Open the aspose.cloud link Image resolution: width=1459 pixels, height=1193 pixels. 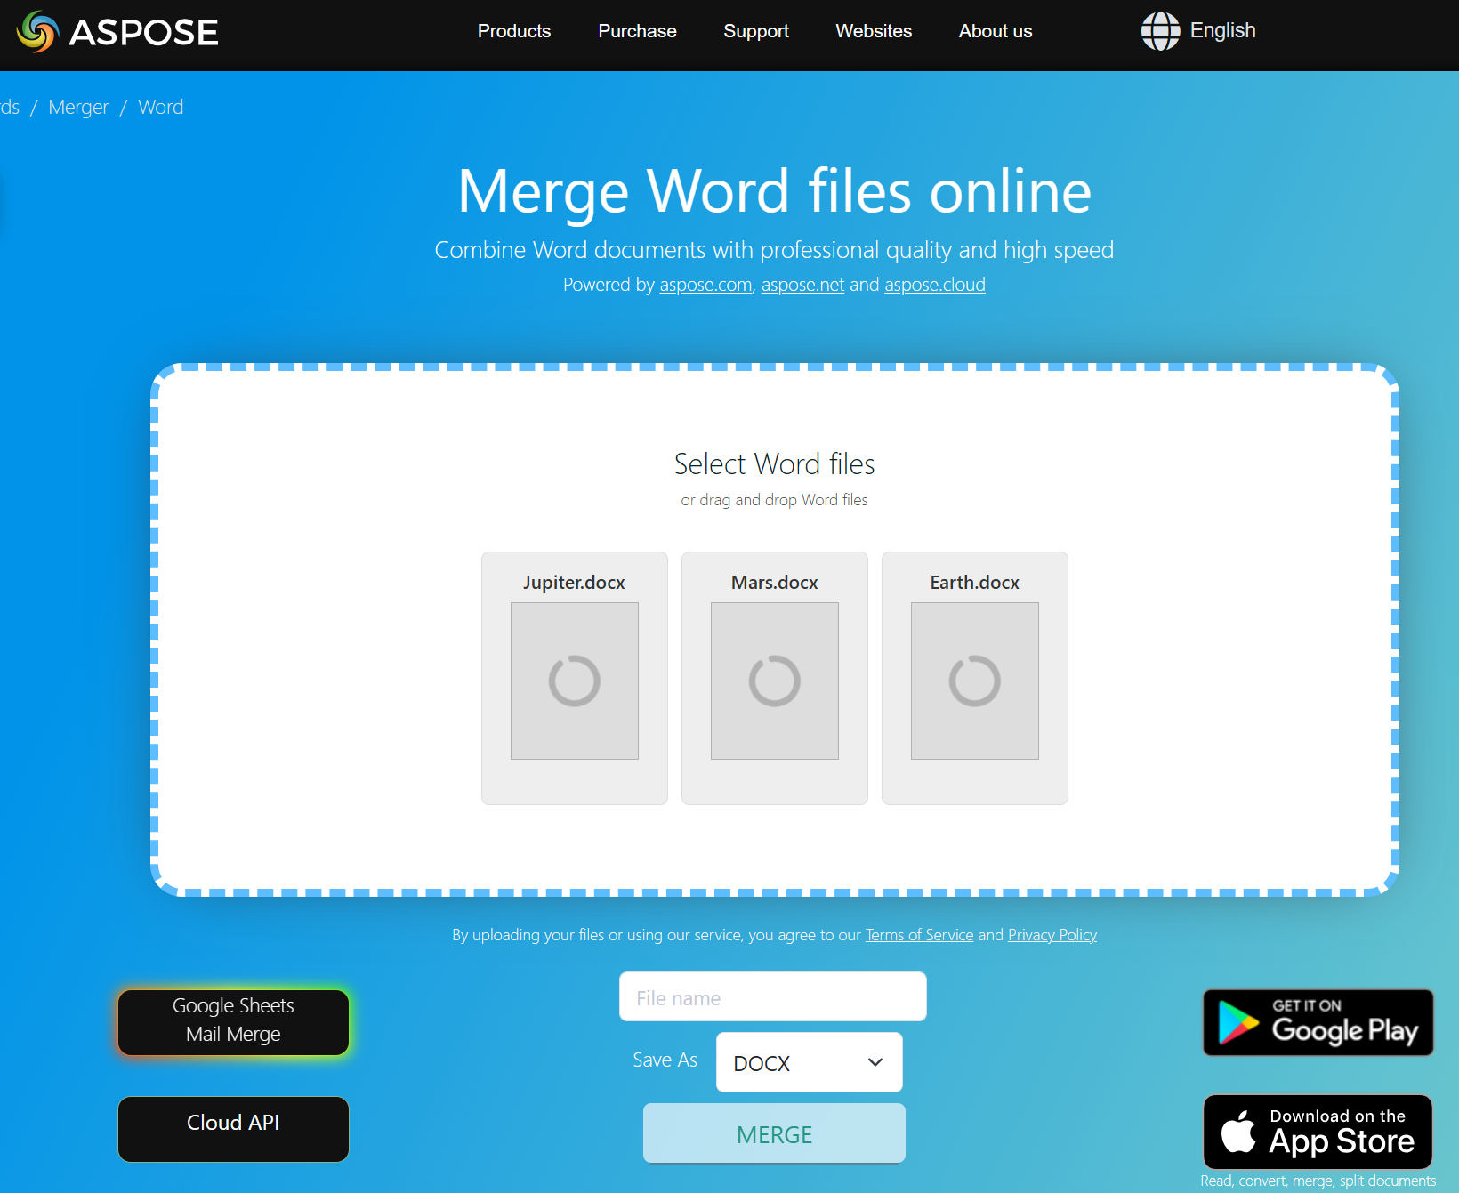(935, 285)
